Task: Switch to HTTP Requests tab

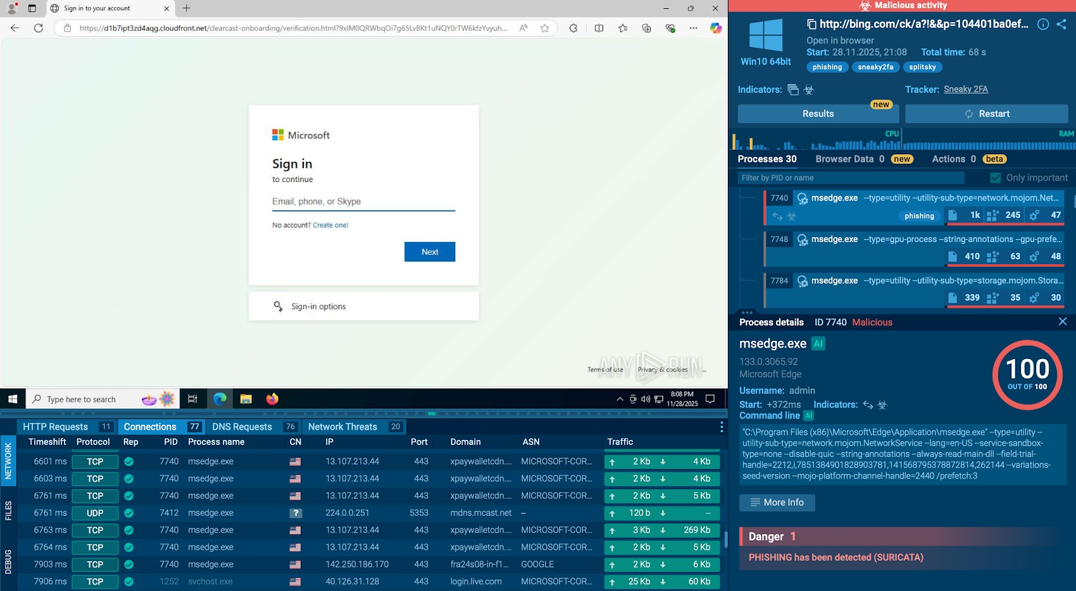Action: coord(67,427)
